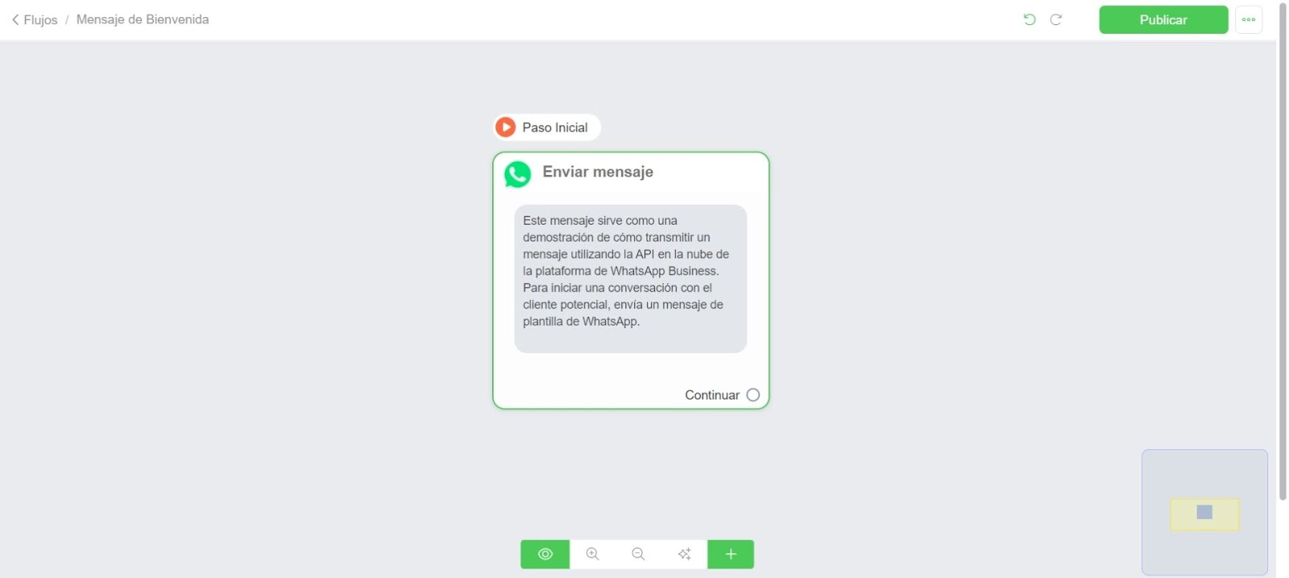Click the green WhatsApp logo icon
1289x578 pixels.
click(x=517, y=174)
